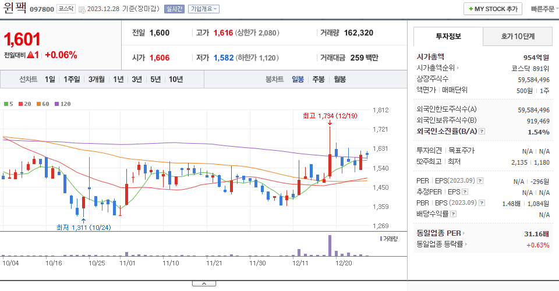Click the red up-triangle in 전일대비

[30, 55]
